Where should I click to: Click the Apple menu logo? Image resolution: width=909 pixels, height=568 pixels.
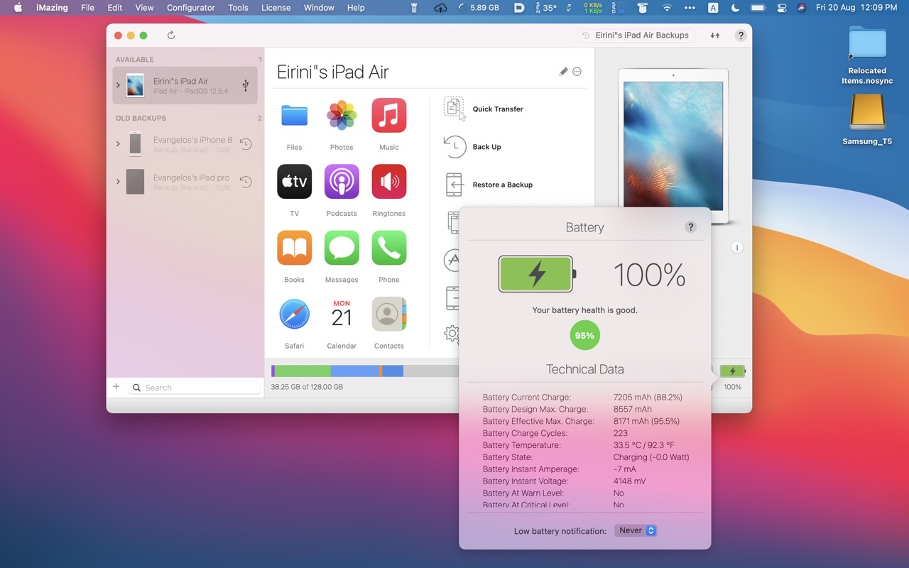18,8
